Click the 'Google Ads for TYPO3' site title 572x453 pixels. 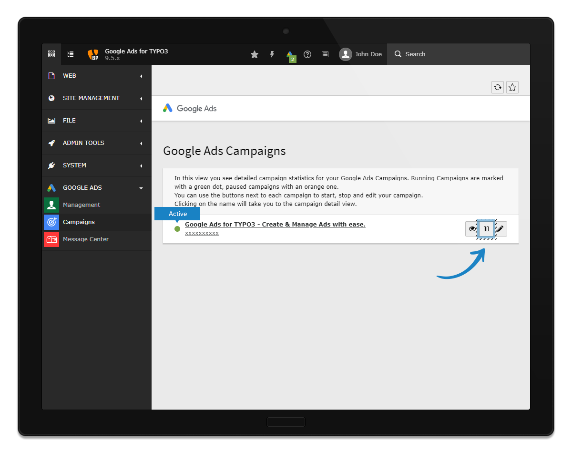coord(136,51)
